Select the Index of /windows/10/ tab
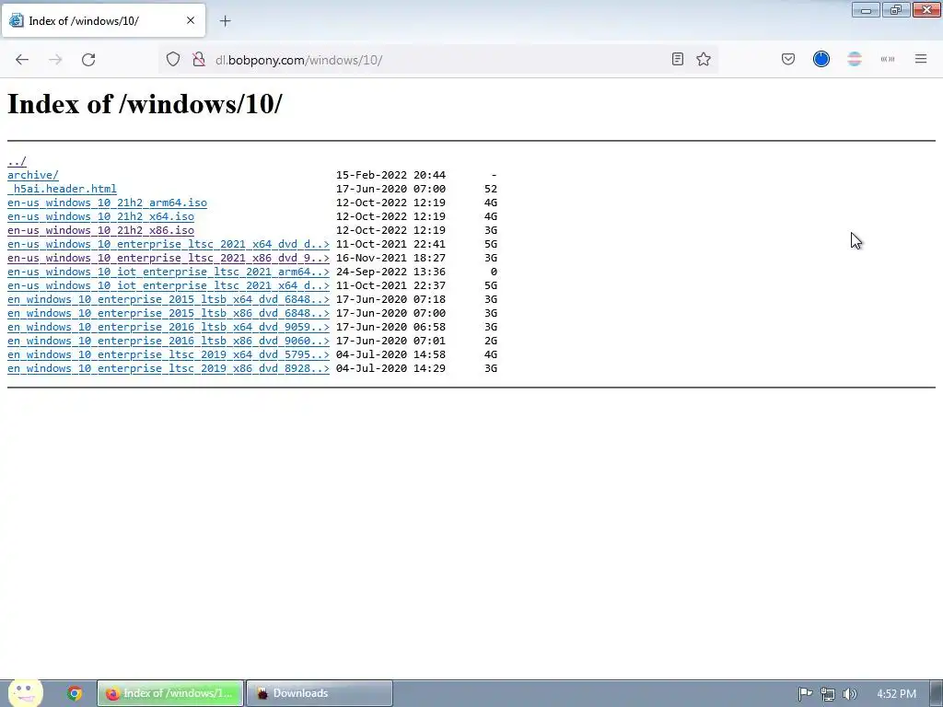This screenshot has width=943, height=707. pos(103,20)
